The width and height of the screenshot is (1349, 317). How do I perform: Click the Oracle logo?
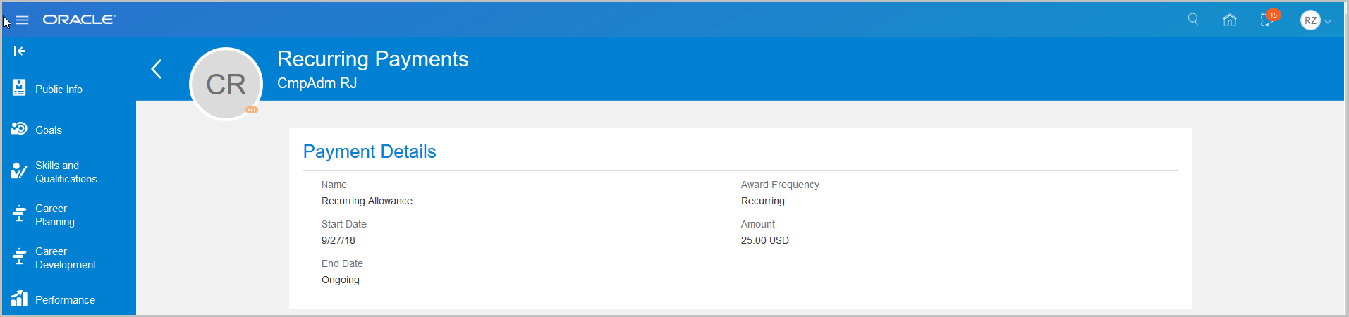pyautogui.click(x=79, y=20)
